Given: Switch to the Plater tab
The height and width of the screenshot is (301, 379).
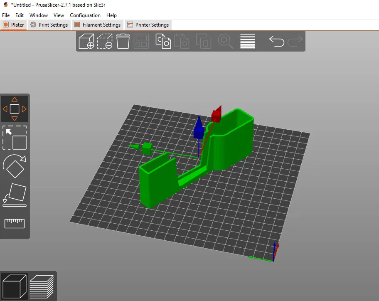Looking at the screenshot, I should (x=14, y=25).
